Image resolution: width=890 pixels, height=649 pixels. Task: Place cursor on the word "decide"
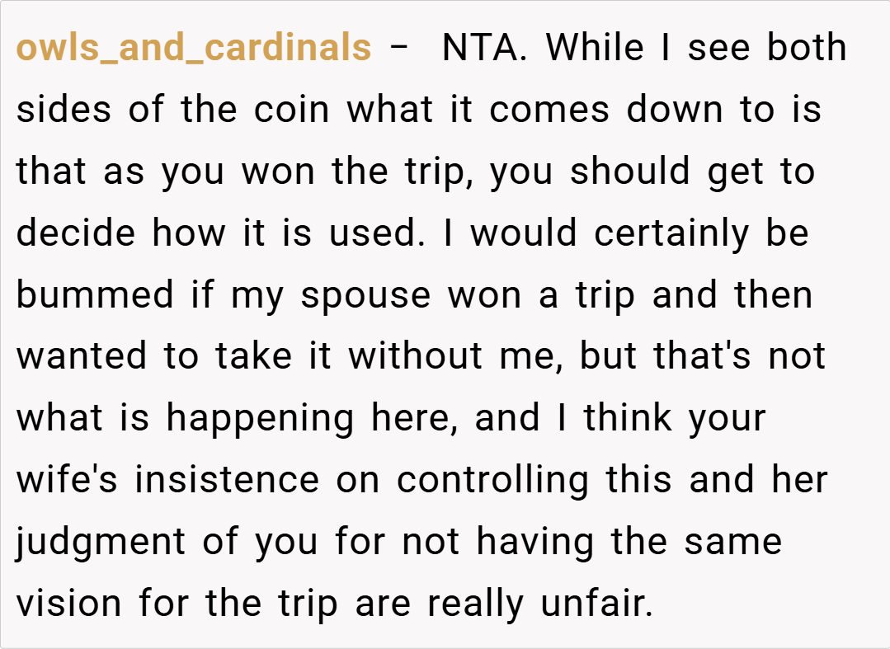76,234
